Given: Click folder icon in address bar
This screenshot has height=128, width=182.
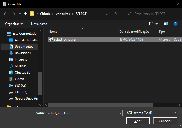Looking at the screenshot, I should point(32,14).
